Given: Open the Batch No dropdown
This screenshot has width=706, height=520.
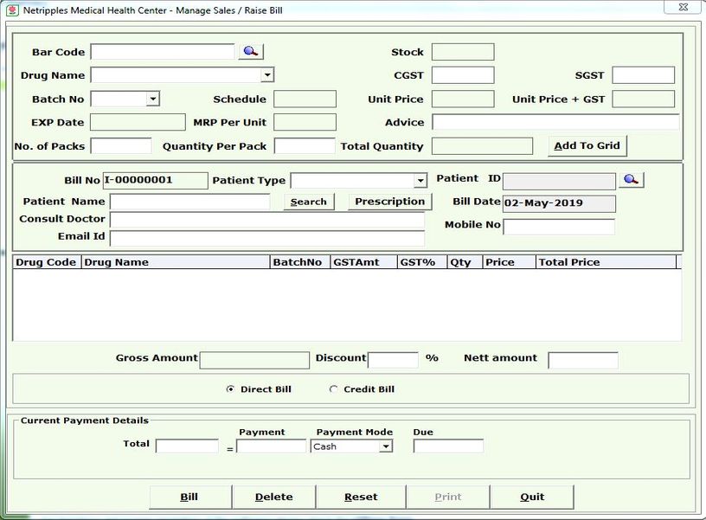Looking at the screenshot, I should (153, 99).
